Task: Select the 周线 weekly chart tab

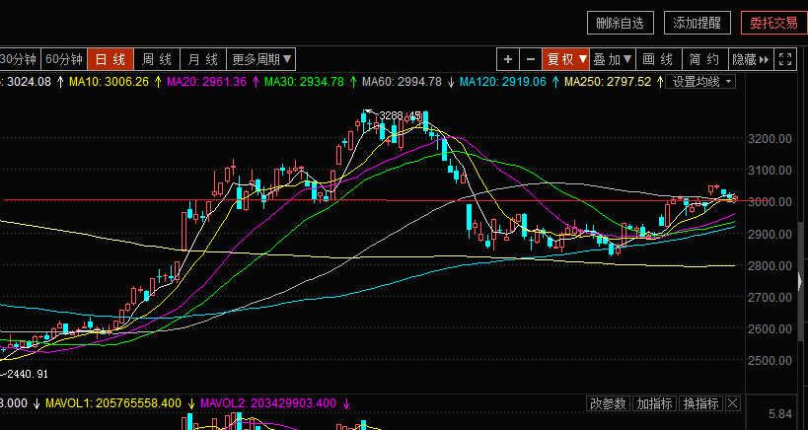Action: 158,59
